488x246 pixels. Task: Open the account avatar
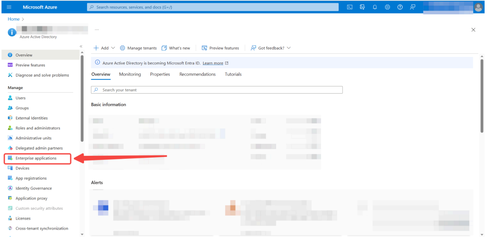coord(478,7)
